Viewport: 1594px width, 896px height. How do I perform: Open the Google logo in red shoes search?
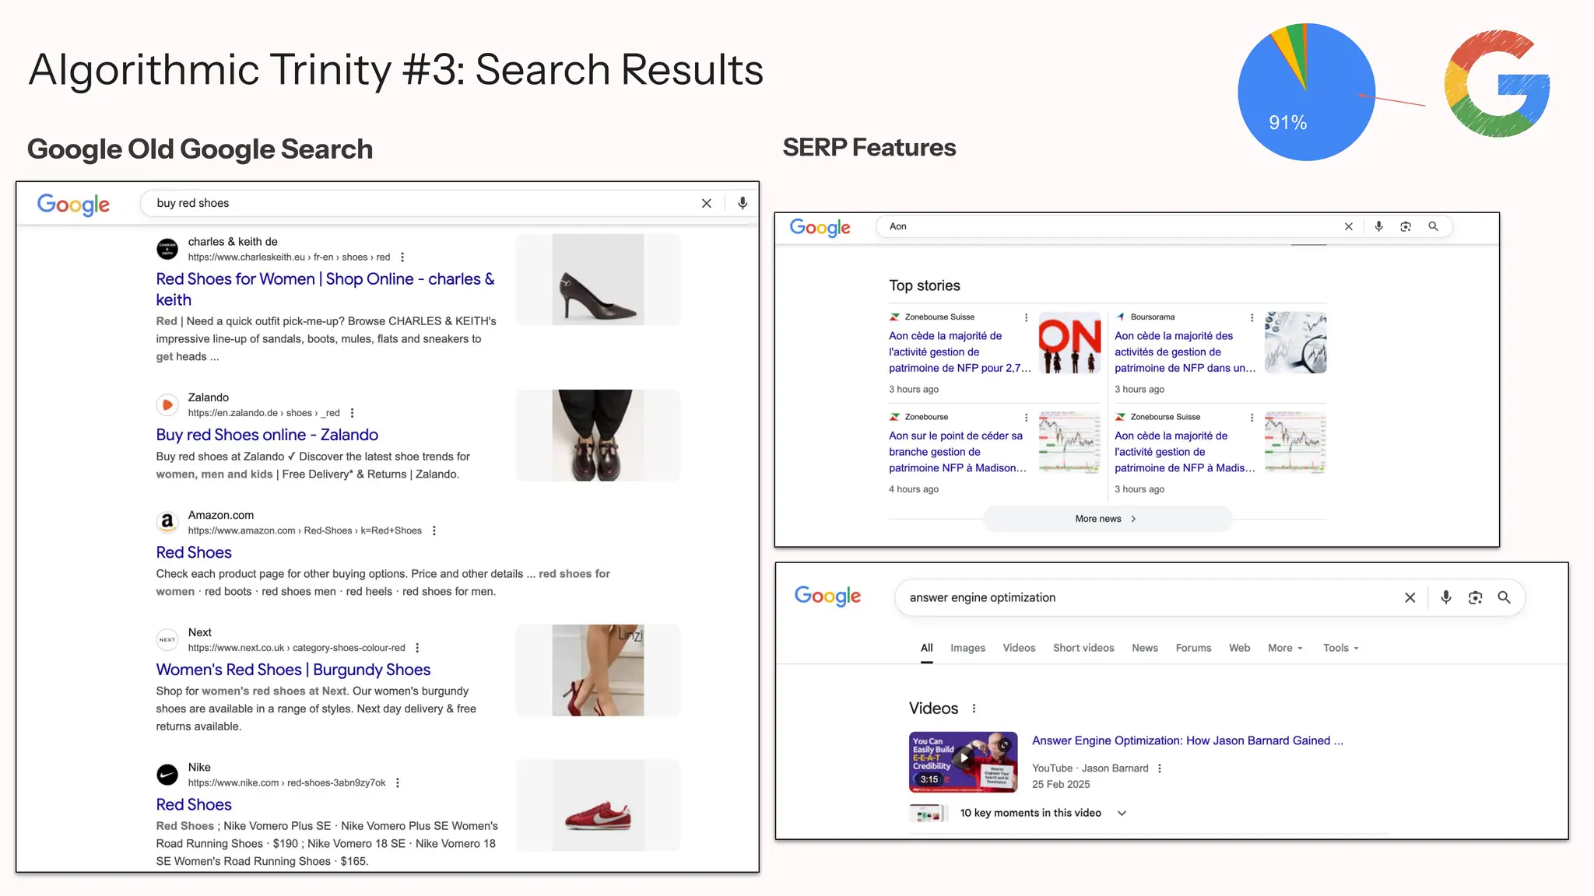(73, 205)
